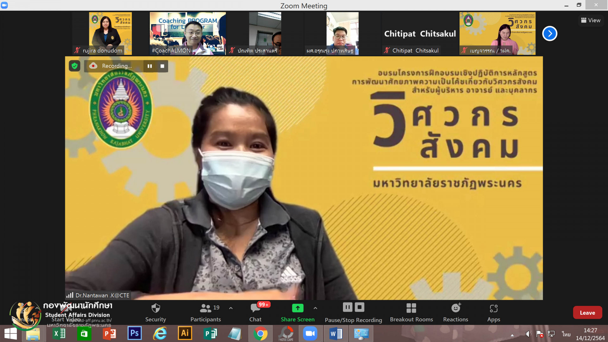Click the green Share Screen icon
The image size is (608, 342).
[297, 308]
